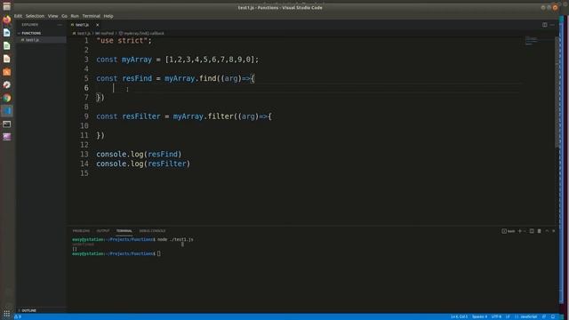Open the Help menu
Image resolution: width=569 pixels, height=320 pixels.
[108, 16]
